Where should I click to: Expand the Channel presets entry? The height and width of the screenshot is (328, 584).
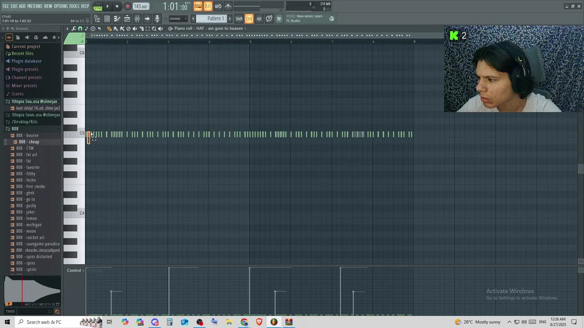26,77
